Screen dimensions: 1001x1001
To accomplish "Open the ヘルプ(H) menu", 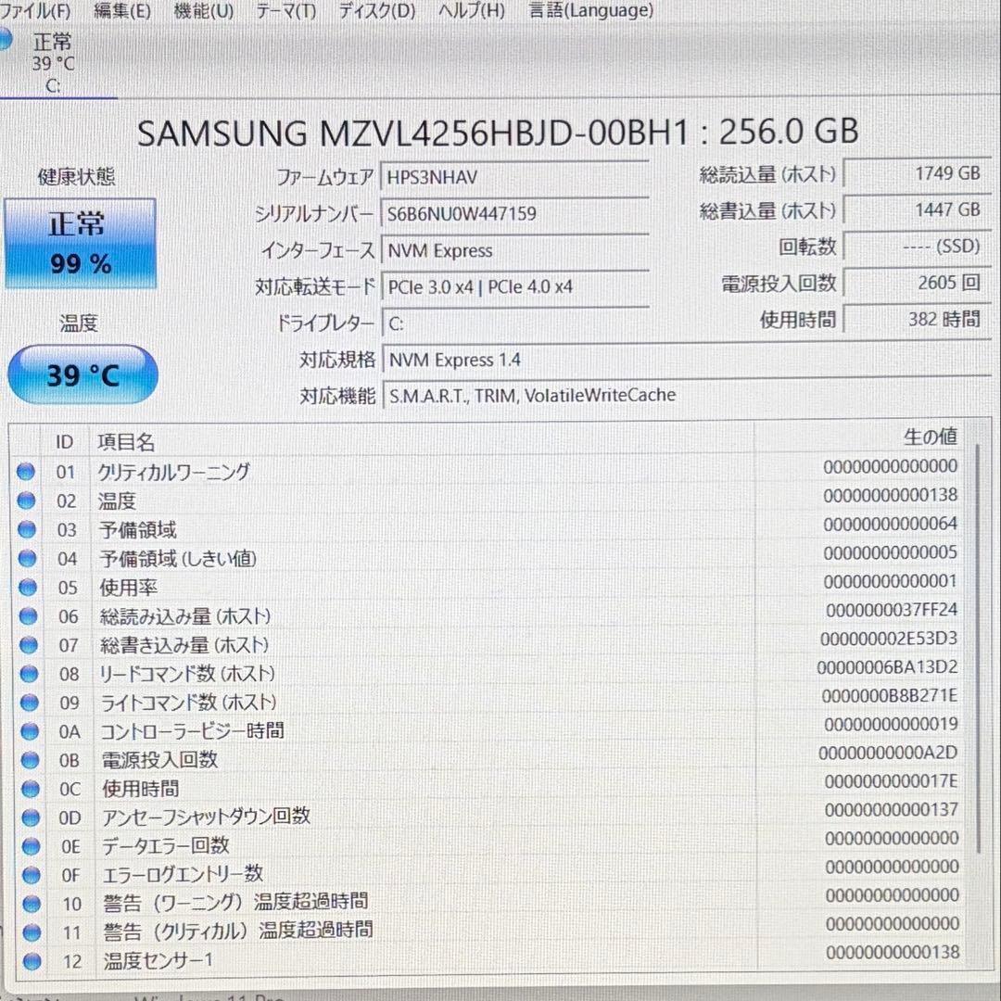I will click(x=471, y=11).
